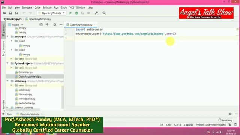
Task: Select Fibonacci.py in project tree
Action: (25, 94)
